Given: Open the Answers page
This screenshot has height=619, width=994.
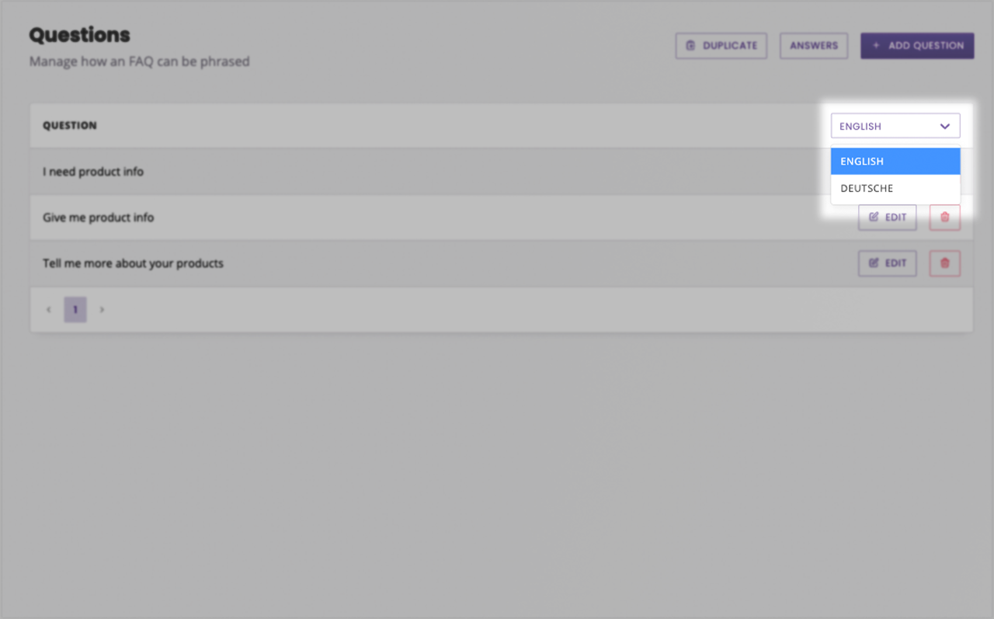Looking at the screenshot, I should click(x=814, y=46).
